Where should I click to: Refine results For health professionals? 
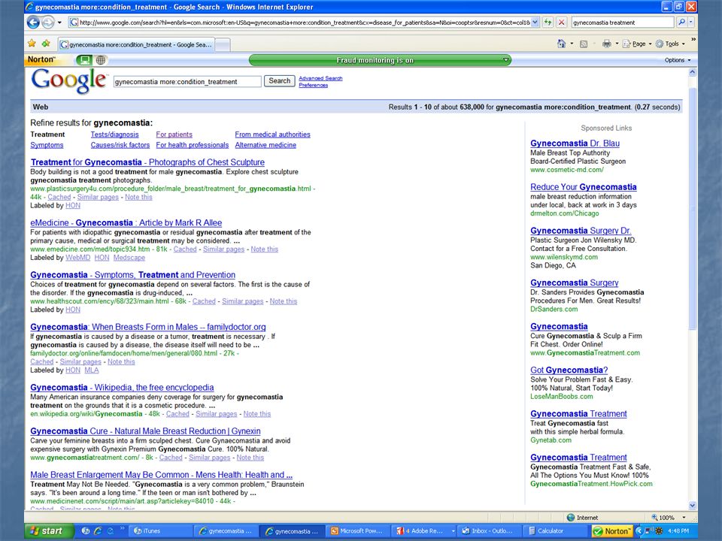192,145
